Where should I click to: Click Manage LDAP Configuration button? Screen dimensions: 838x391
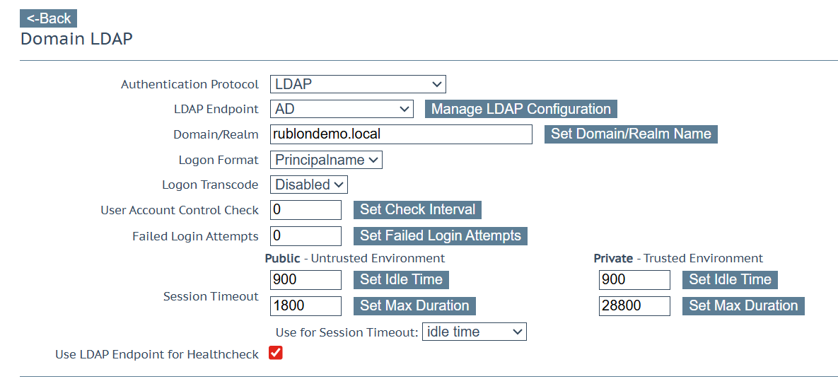point(520,109)
